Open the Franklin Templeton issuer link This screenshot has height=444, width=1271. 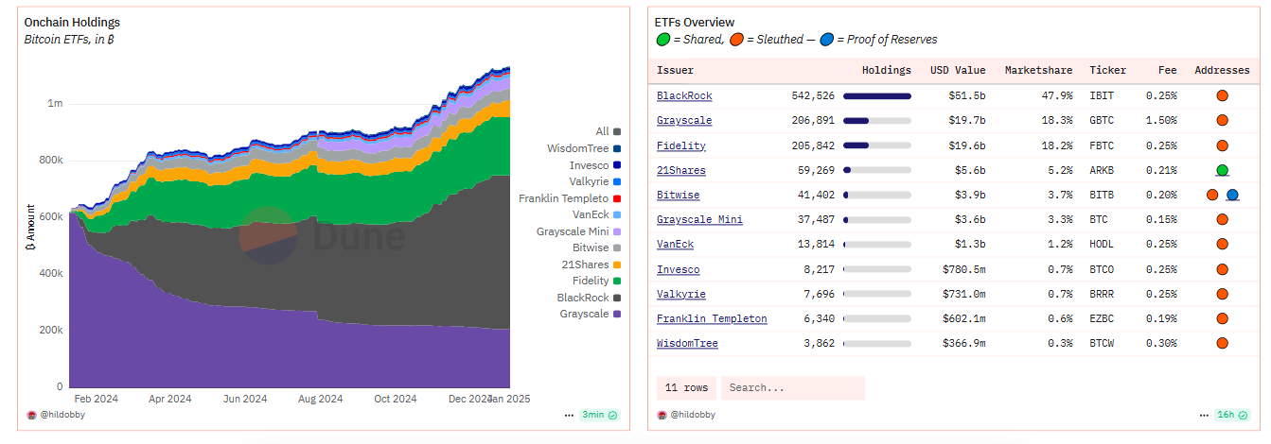[712, 318]
